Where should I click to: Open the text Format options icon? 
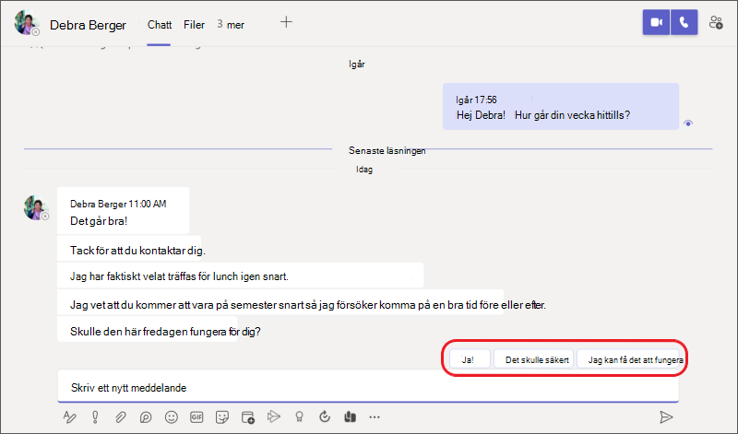coord(69,417)
